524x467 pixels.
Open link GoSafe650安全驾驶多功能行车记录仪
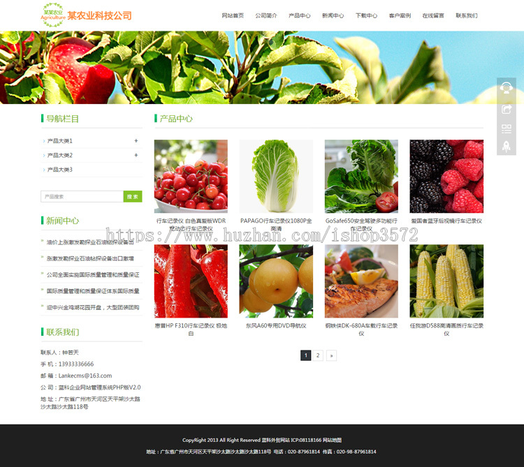tap(361, 225)
